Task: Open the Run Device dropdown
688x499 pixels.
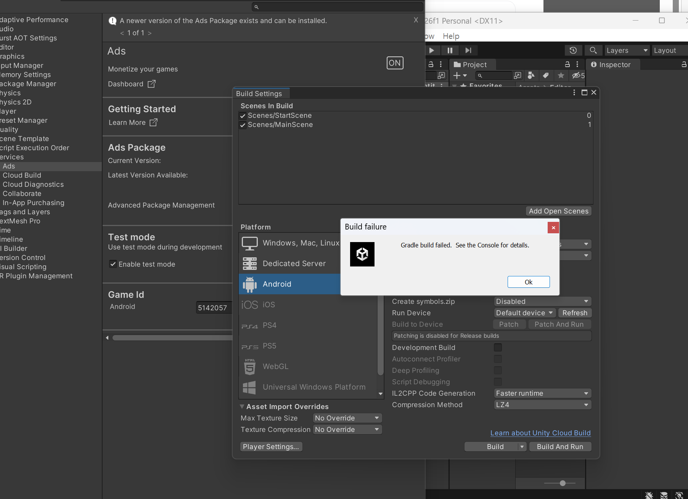Action: pyautogui.click(x=525, y=313)
